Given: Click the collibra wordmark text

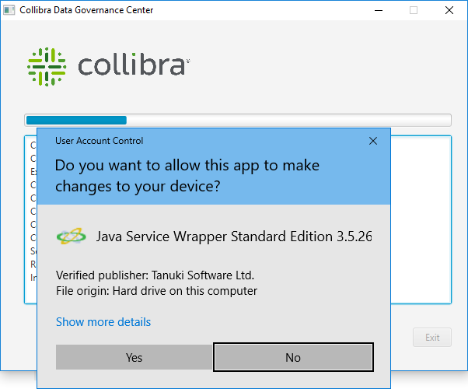Looking at the screenshot, I should pos(133,65).
